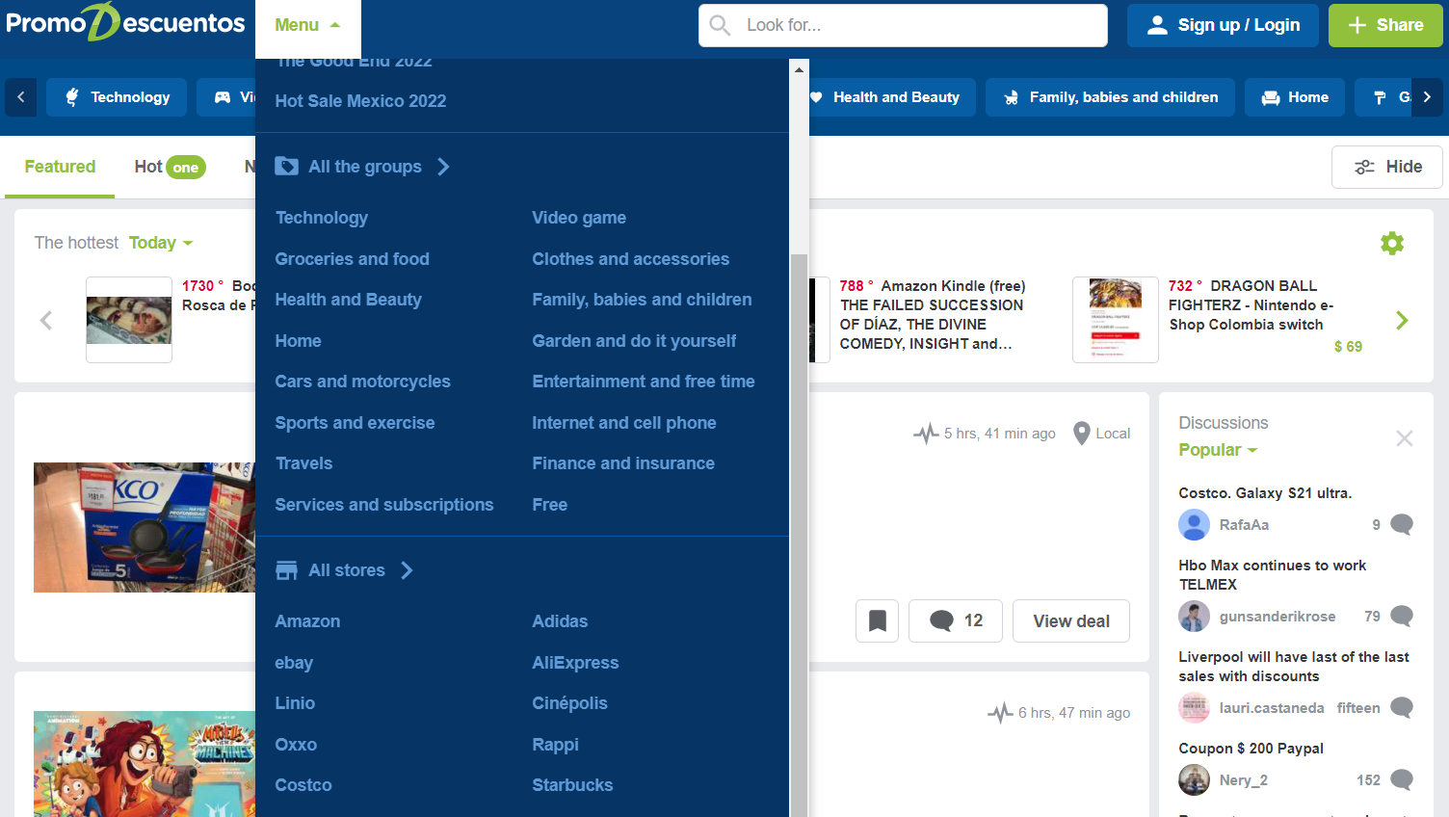Open the Technology chip in category bar
This screenshot has height=817, width=1449.
(x=117, y=97)
